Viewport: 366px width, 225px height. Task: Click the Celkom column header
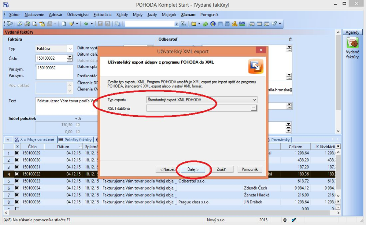click(x=295, y=147)
